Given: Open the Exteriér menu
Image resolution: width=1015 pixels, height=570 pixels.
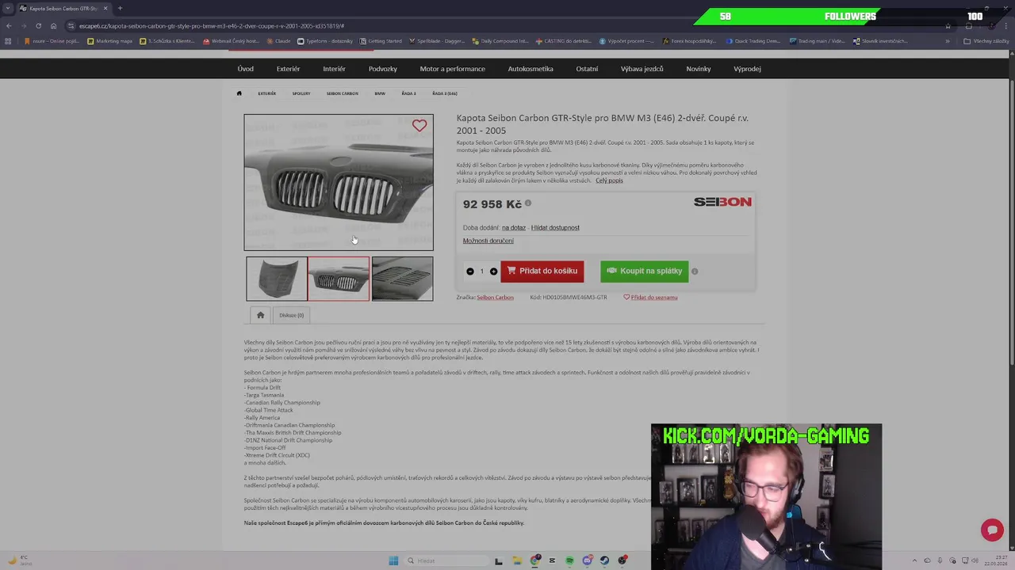Looking at the screenshot, I should coord(288,69).
